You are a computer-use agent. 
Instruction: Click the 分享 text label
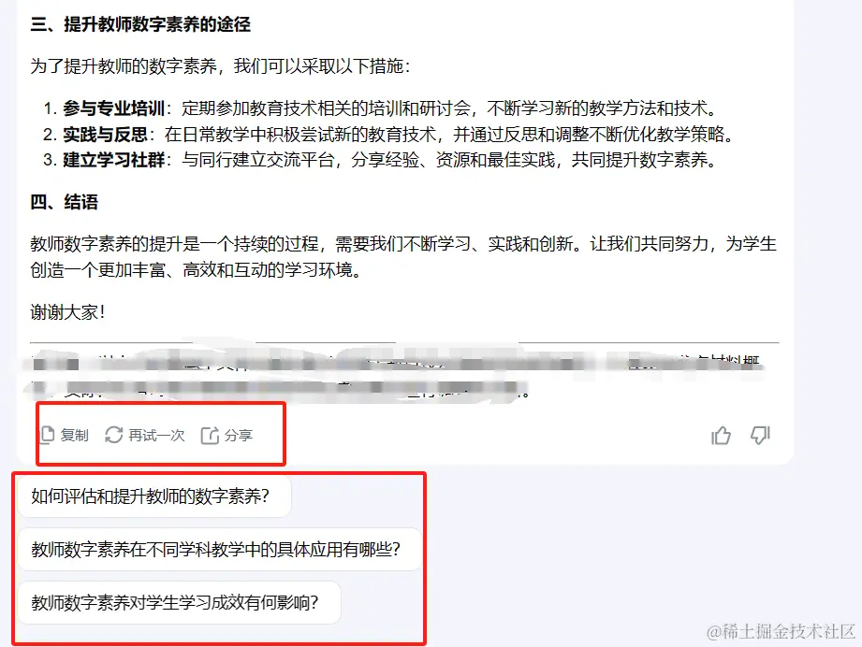coord(239,436)
